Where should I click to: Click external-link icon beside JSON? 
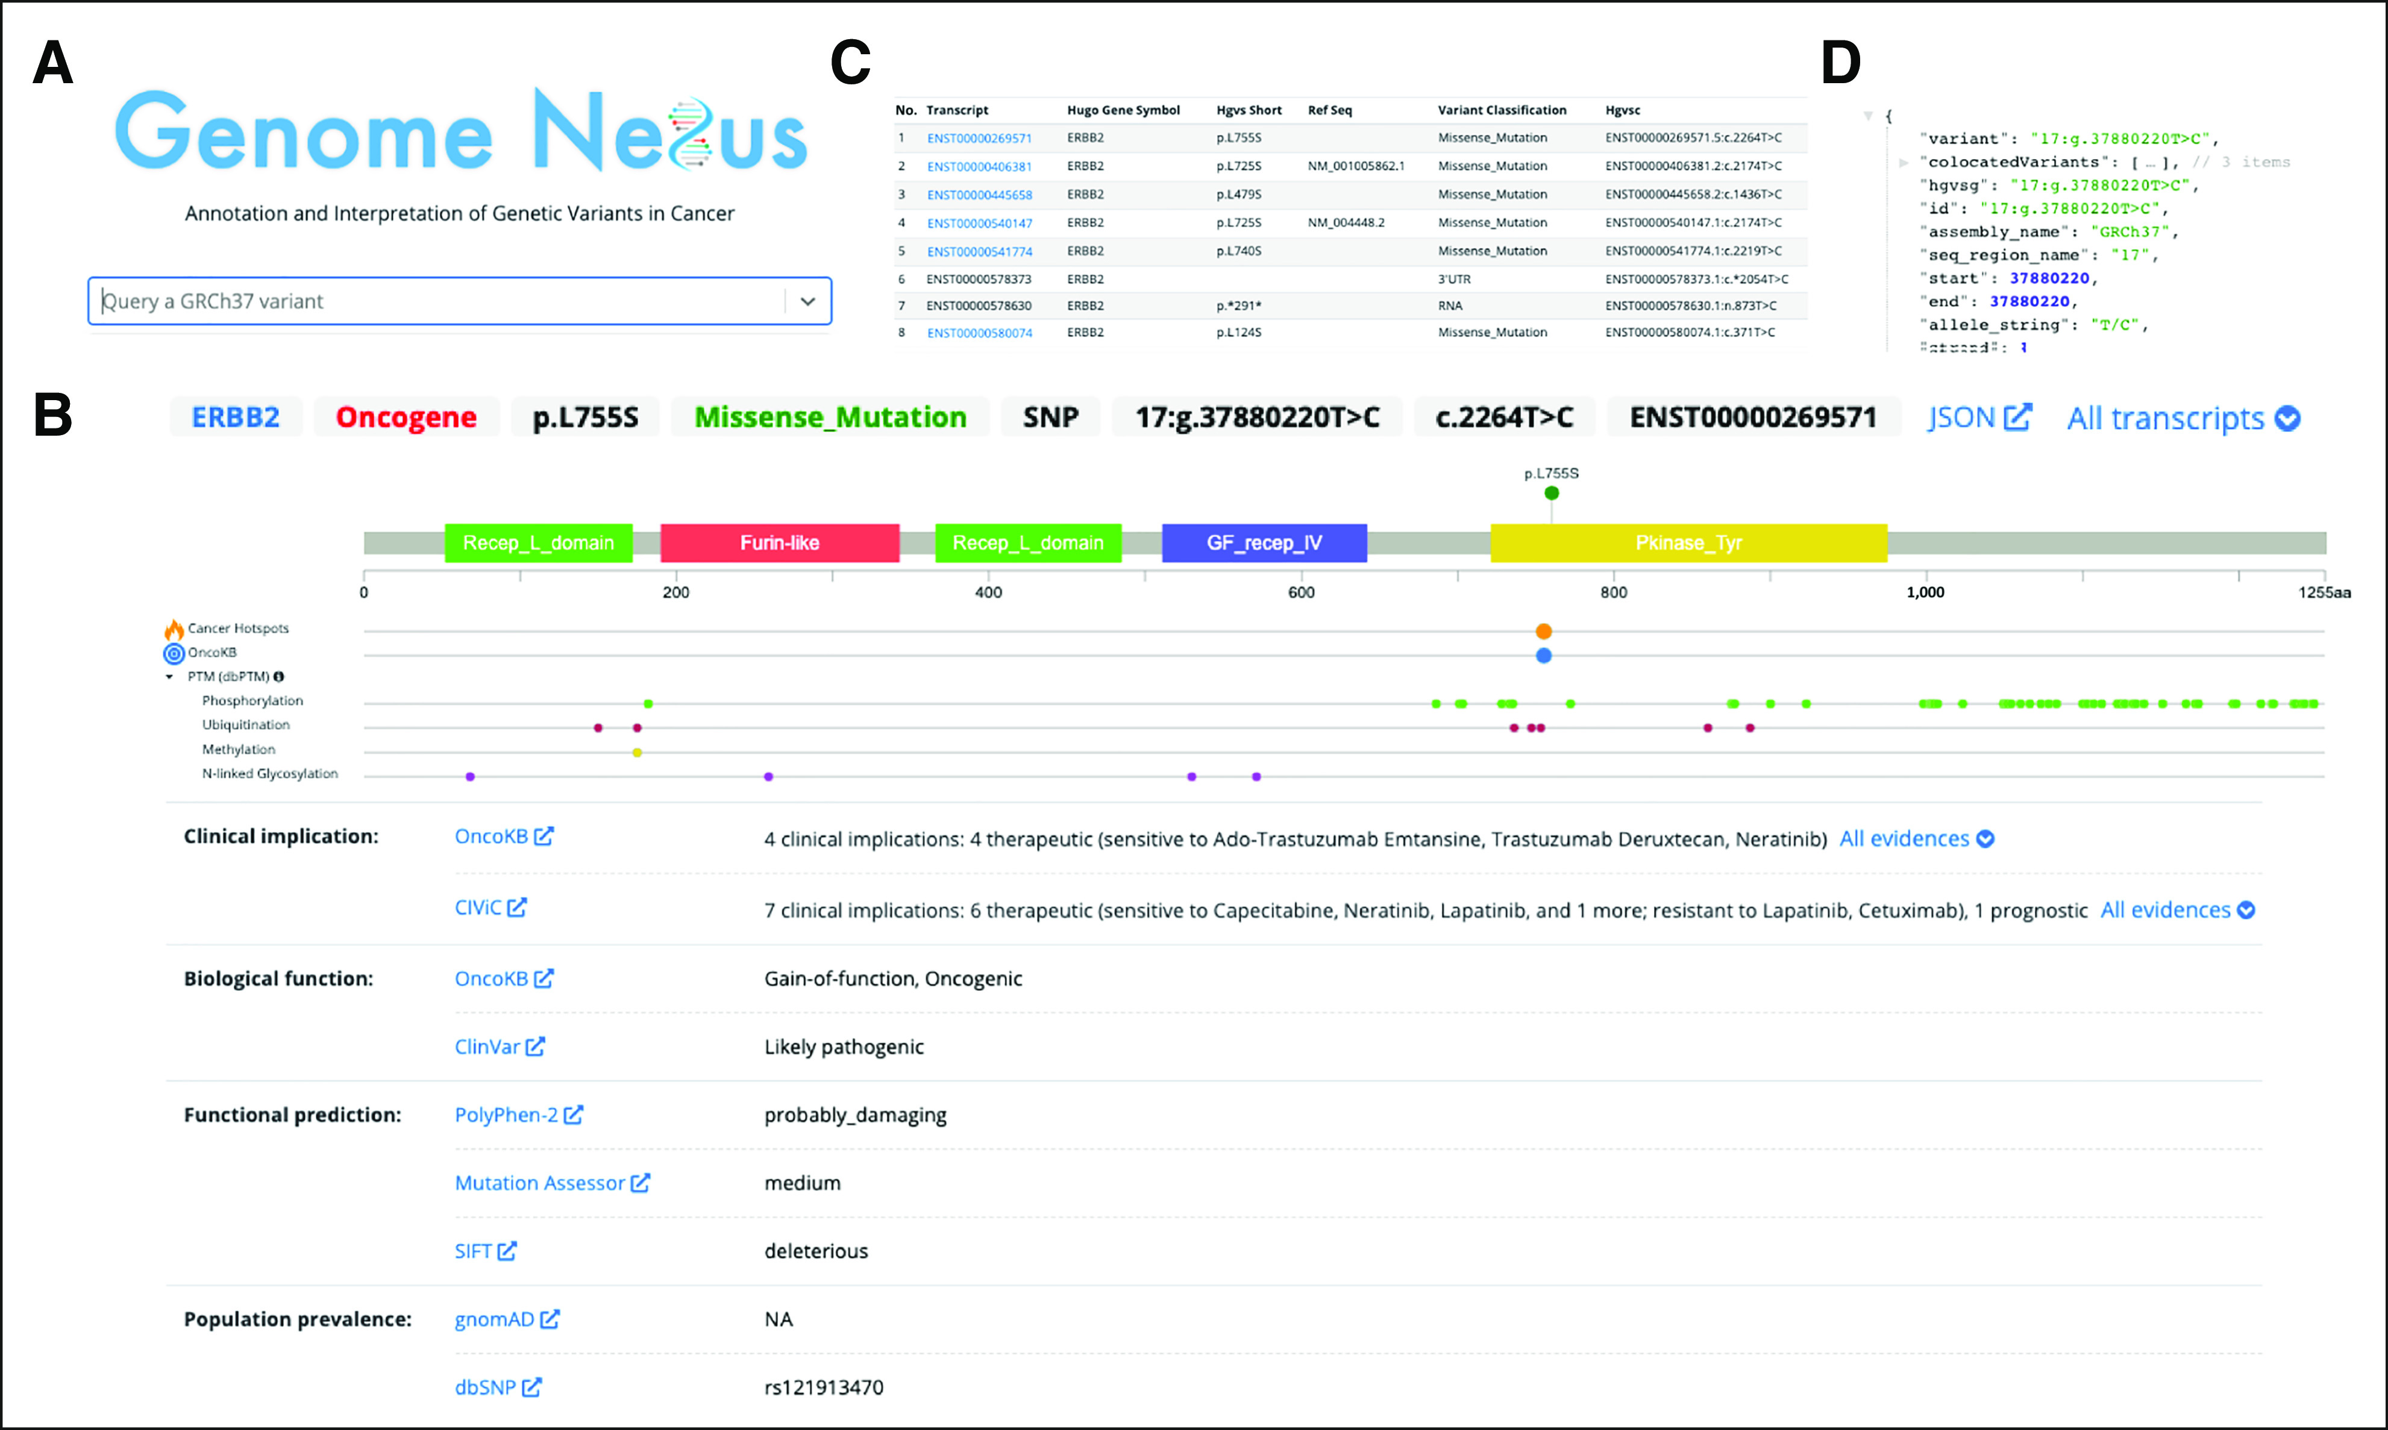[x=2017, y=416]
